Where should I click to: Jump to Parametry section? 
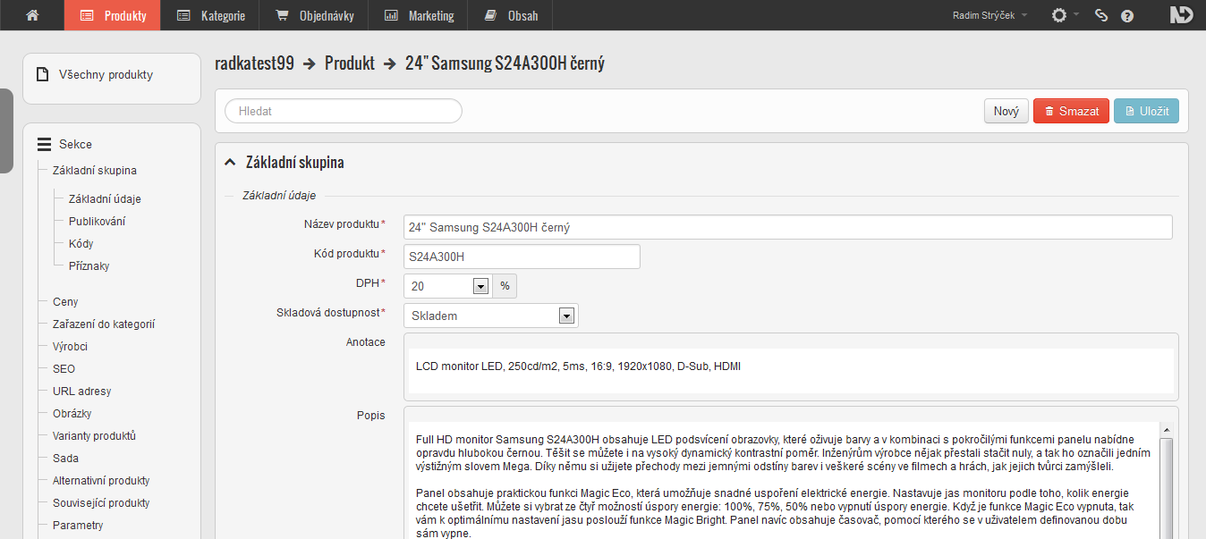pyautogui.click(x=78, y=526)
